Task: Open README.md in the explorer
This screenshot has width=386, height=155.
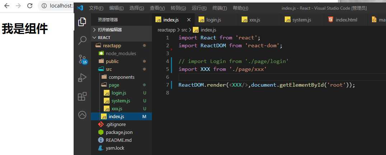Action: click(x=121, y=140)
